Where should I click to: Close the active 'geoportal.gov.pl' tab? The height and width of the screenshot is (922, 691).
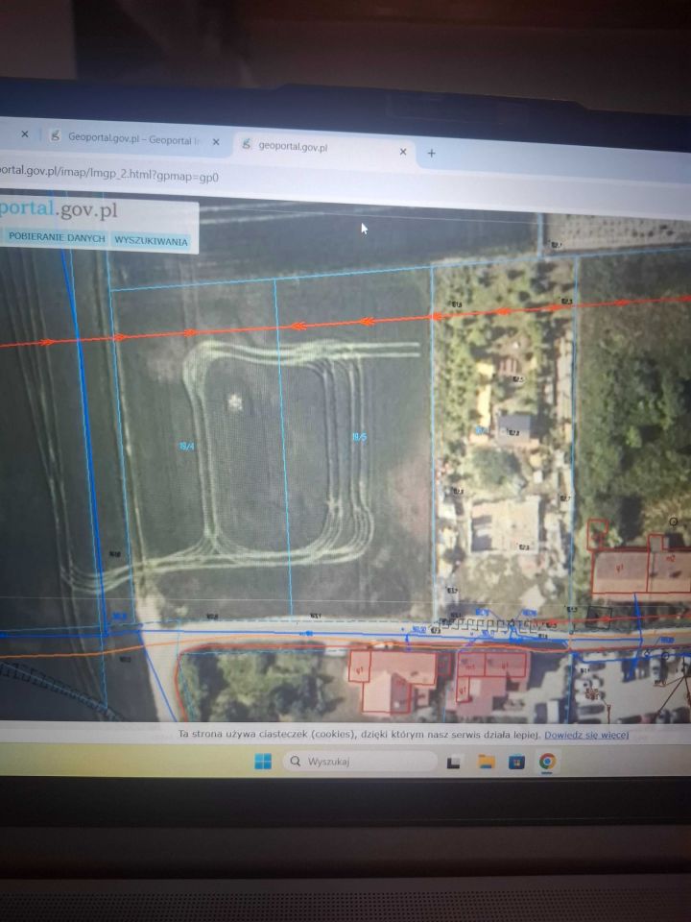click(x=403, y=152)
